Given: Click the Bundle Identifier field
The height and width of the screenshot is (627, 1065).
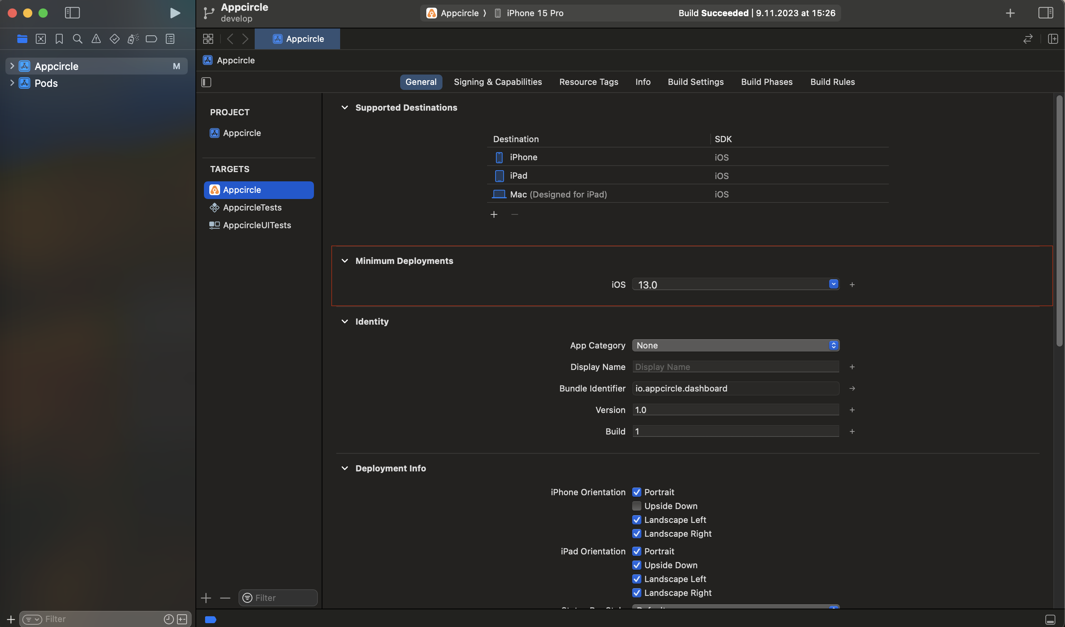Looking at the screenshot, I should point(736,388).
